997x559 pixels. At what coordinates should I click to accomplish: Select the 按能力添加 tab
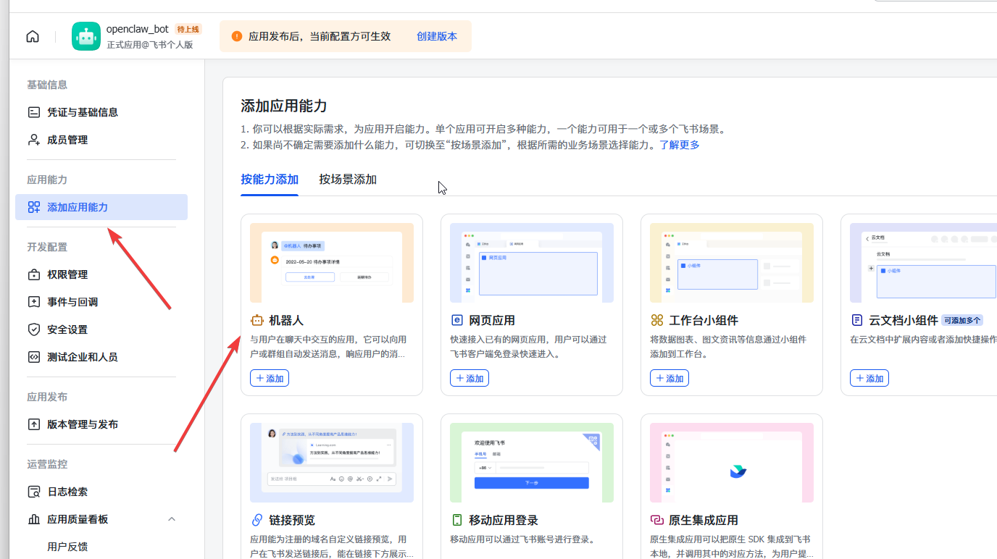pos(270,180)
